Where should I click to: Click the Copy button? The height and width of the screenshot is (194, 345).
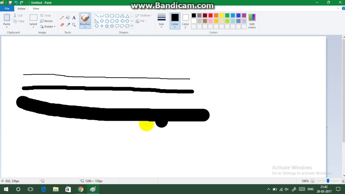[x=19, y=21]
